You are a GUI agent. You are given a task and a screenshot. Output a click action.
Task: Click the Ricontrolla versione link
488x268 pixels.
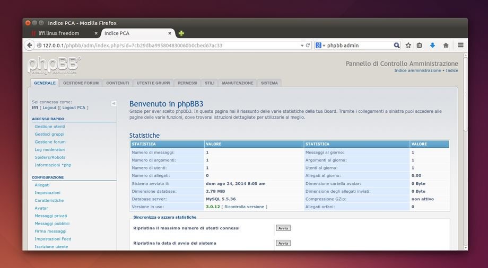245,207
